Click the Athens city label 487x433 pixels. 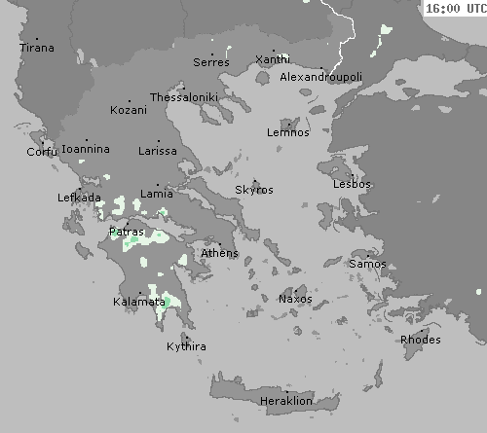click(x=220, y=253)
